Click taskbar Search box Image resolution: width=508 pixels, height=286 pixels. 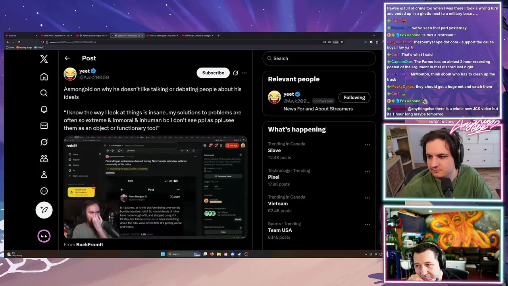(x=184, y=254)
